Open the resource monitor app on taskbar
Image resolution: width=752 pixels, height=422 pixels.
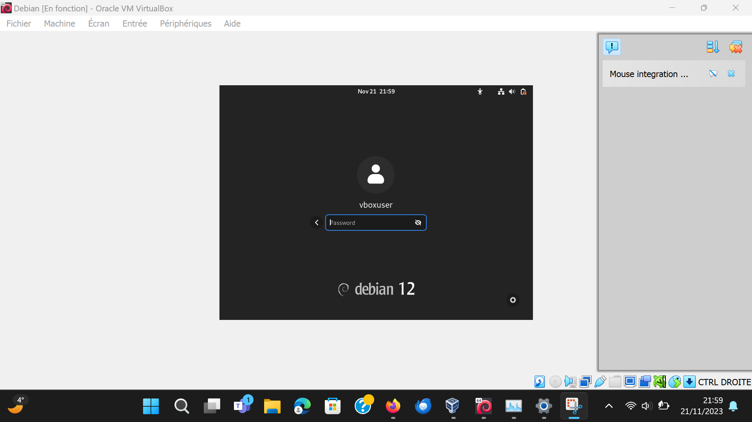point(514,406)
